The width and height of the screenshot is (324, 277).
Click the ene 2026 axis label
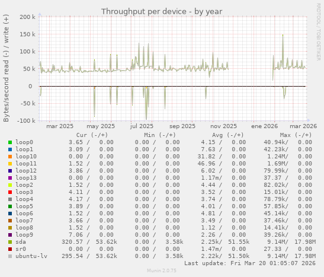pos(265,126)
